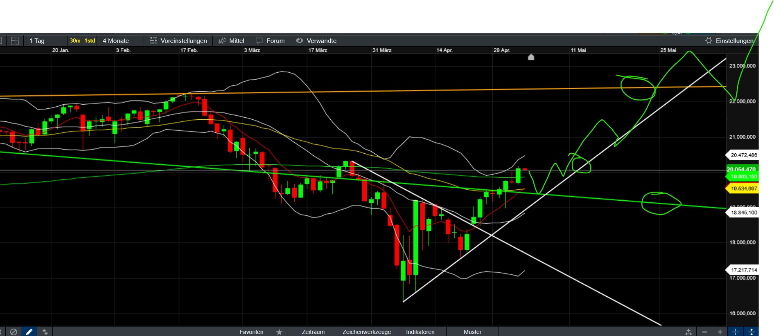Click the 3 Feb. date label

tap(123, 50)
